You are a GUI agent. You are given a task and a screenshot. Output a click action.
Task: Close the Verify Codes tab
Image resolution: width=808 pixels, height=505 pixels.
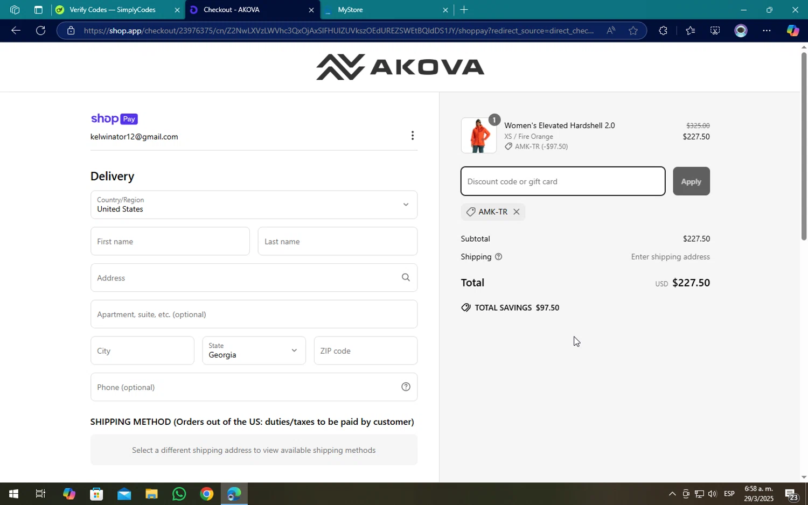(177, 10)
